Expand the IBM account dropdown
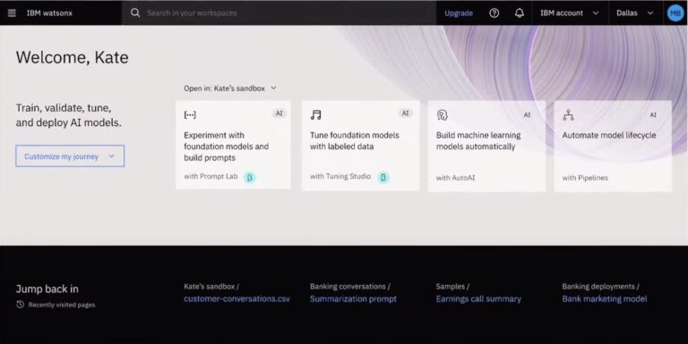The width and height of the screenshot is (688, 344). point(570,13)
